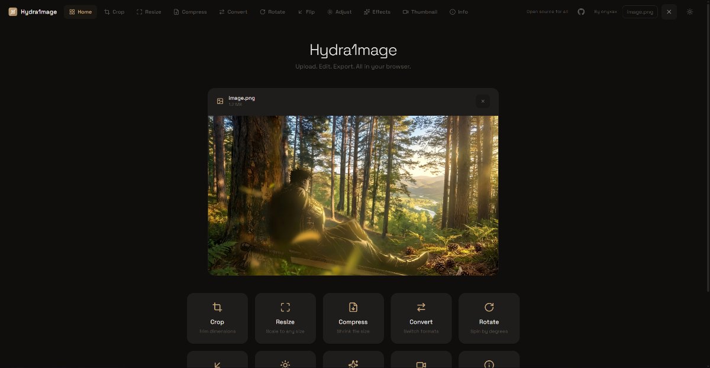Open the Home tab in top navigation

click(80, 12)
